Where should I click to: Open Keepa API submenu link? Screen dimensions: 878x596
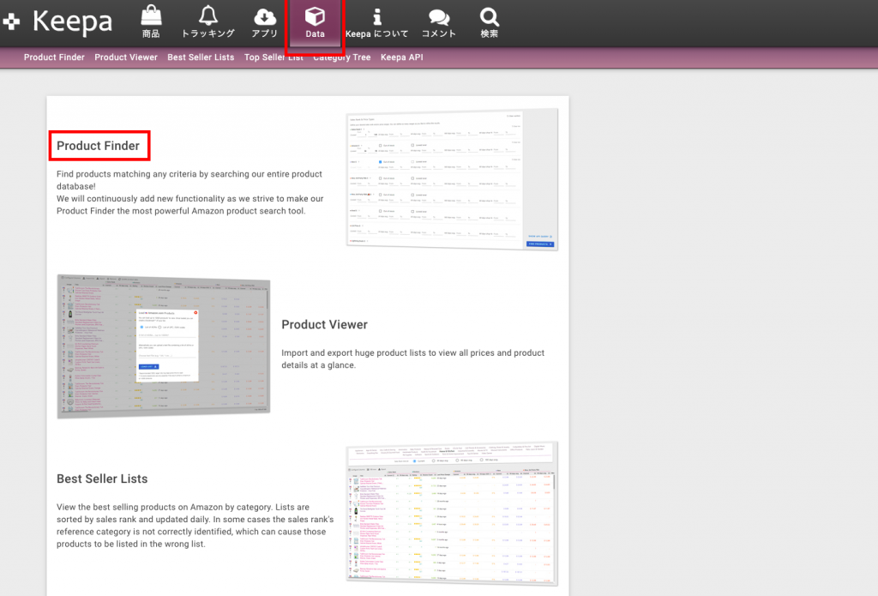[x=402, y=57]
